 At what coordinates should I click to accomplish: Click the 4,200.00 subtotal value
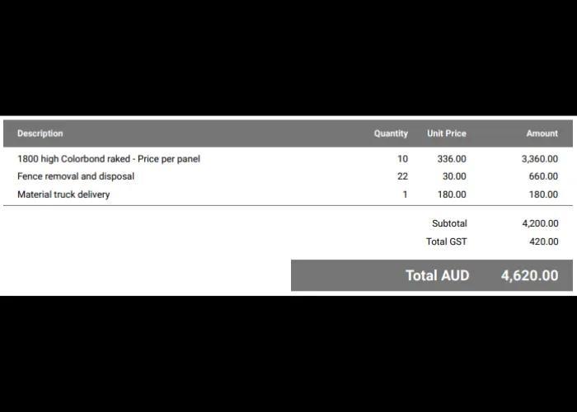pyautogui.click(x=540, y=223)
